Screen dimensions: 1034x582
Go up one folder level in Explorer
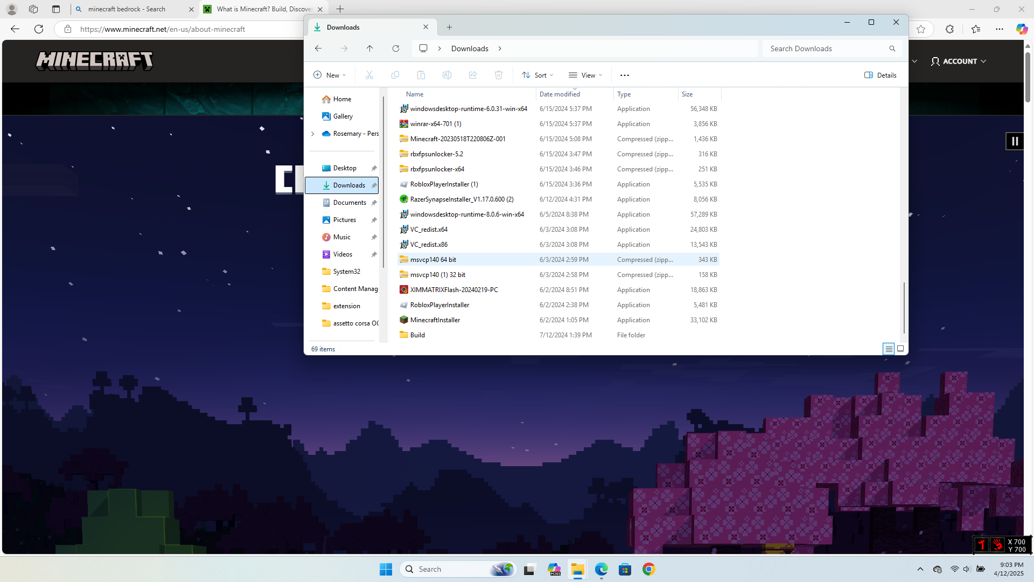[370, 48]
